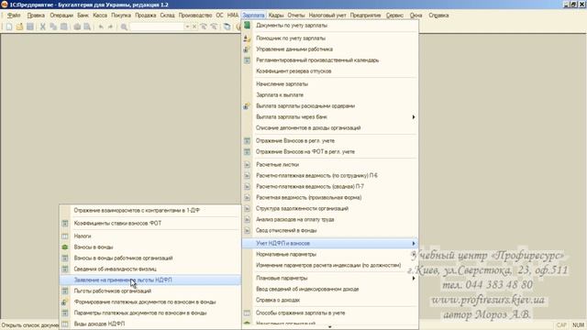The height and width of the screenshot is (330, 587).
Task: Click the Save toolbar icon
Action: (x=30, y=27)
